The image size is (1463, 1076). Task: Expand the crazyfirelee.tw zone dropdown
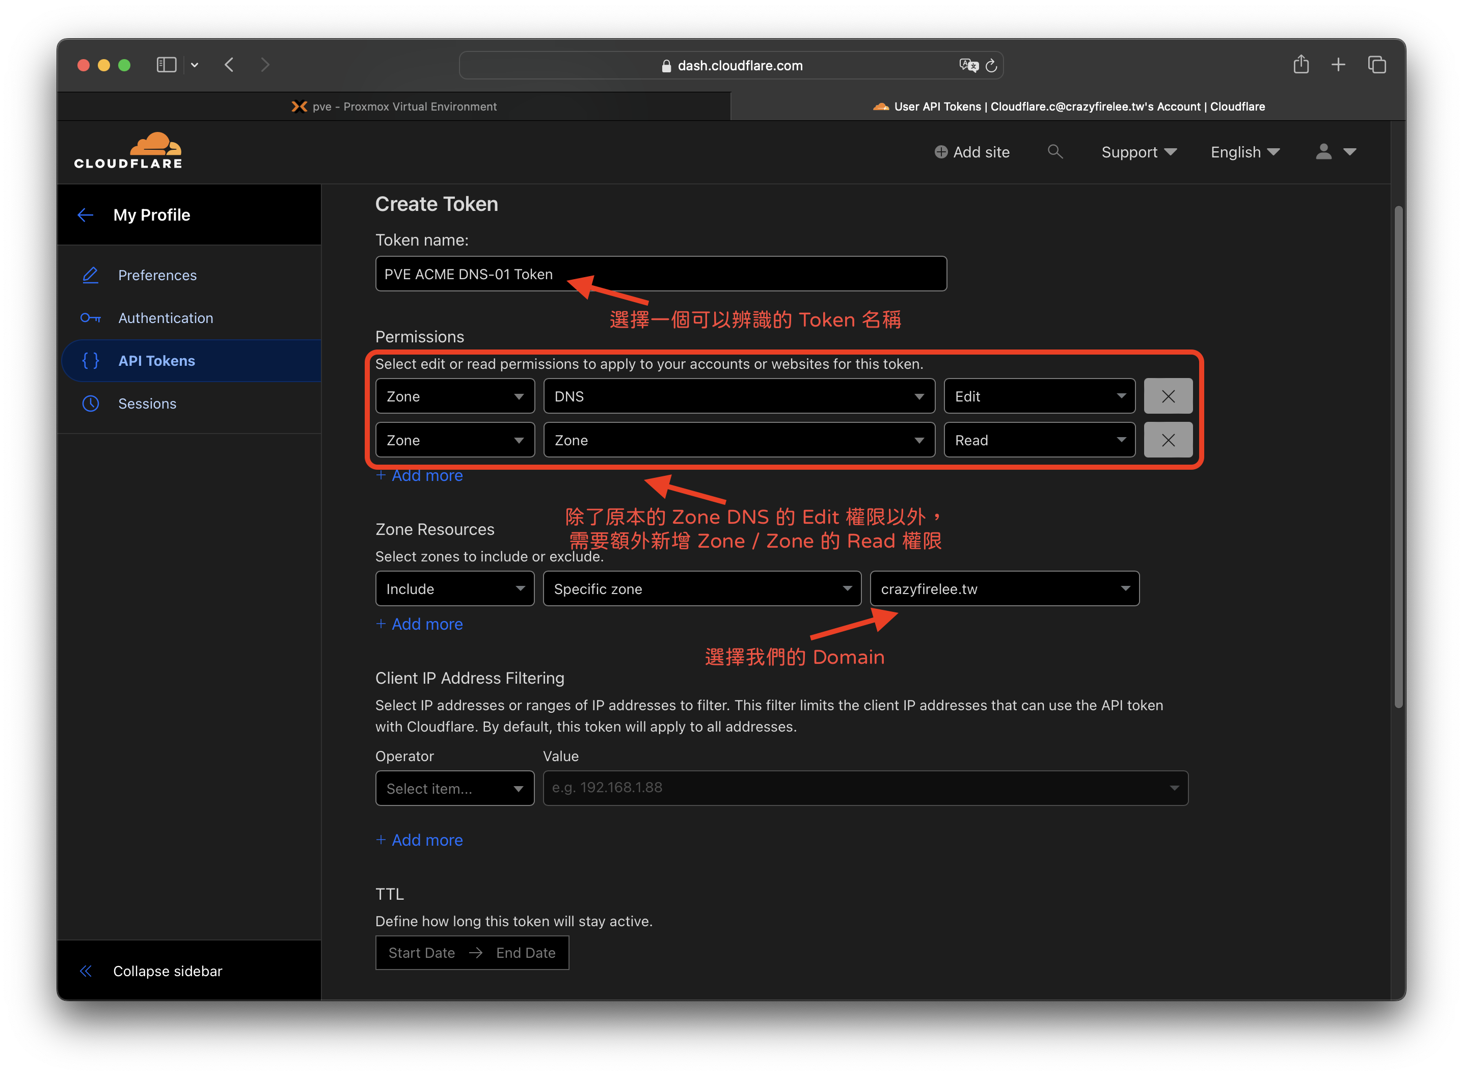coord(1004,589)
